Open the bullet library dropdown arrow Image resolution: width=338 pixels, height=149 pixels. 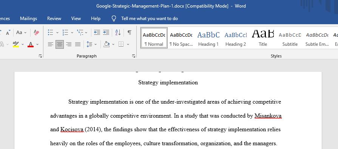[x=57, y=33]
